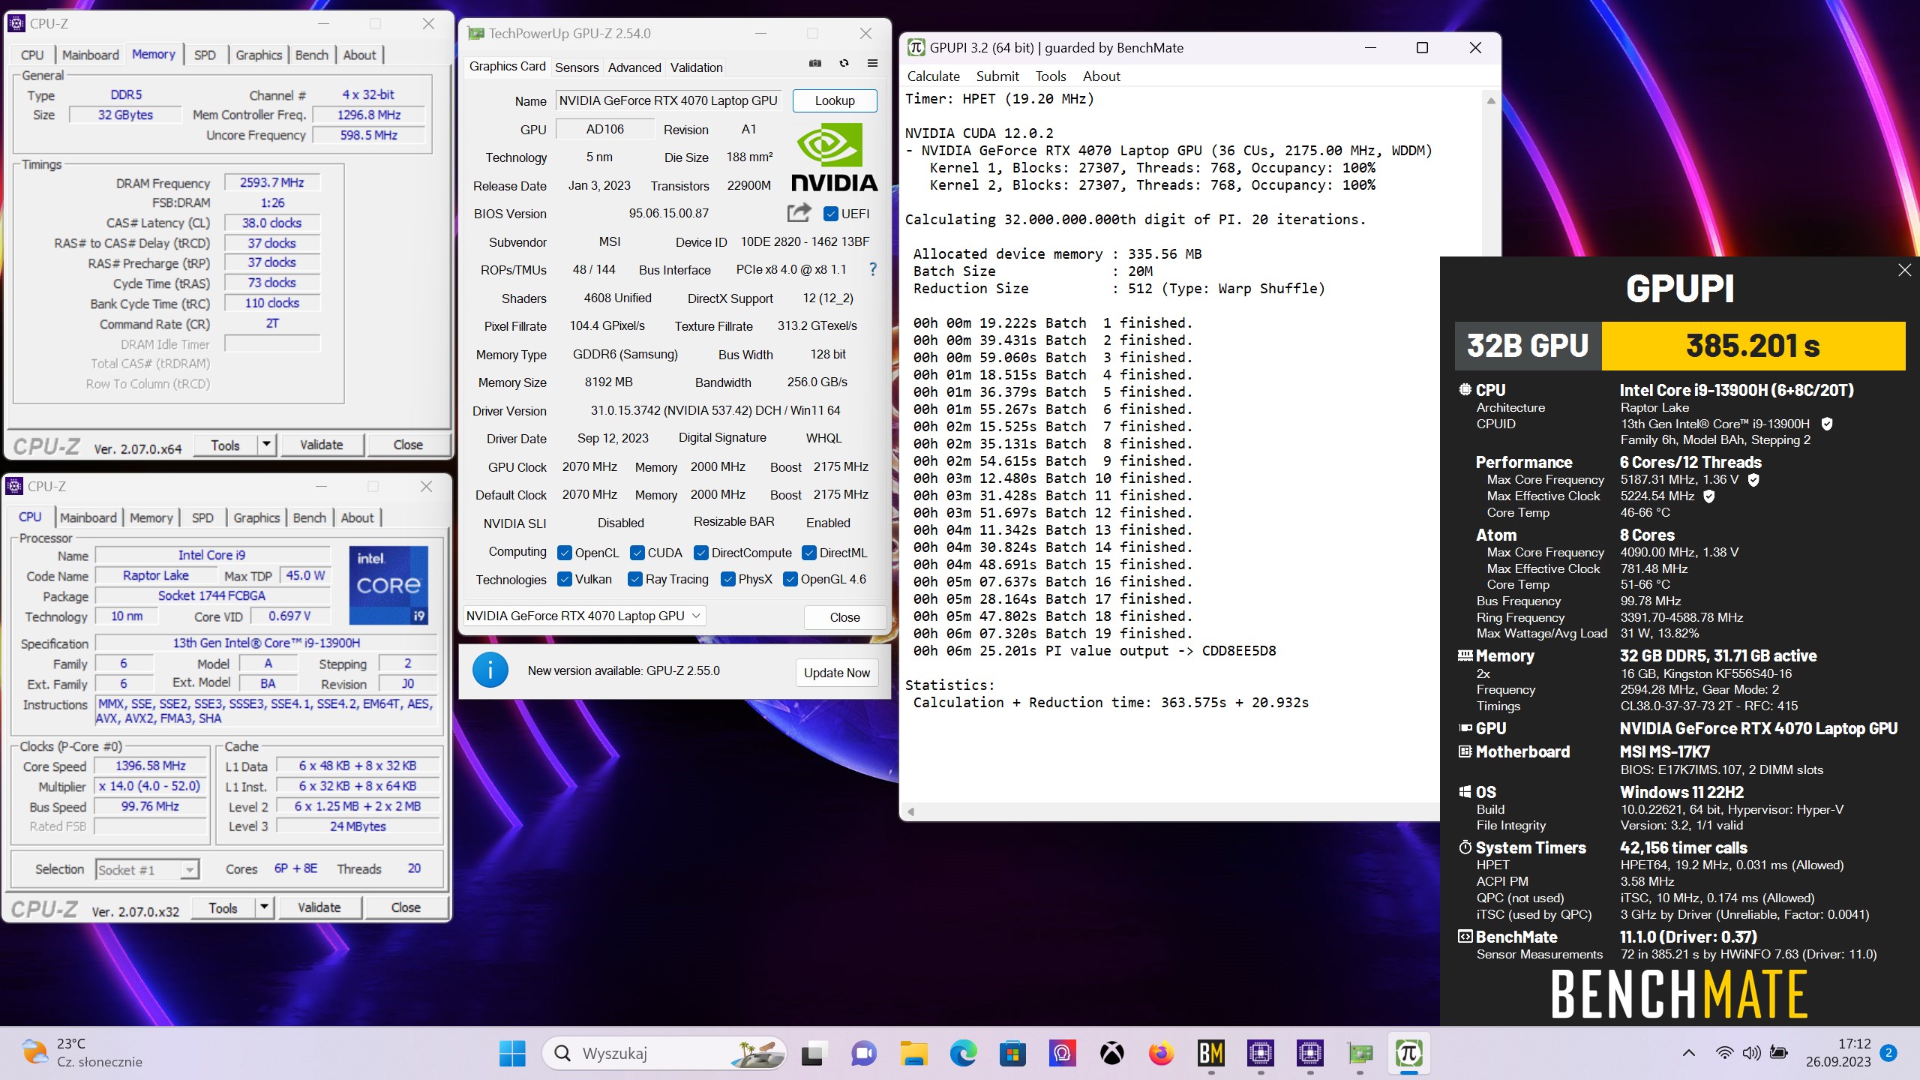1920x1080 pixels.
Task: Click Update Now for GPU-Z 2.55.0
Action: (x=837, y=673)
